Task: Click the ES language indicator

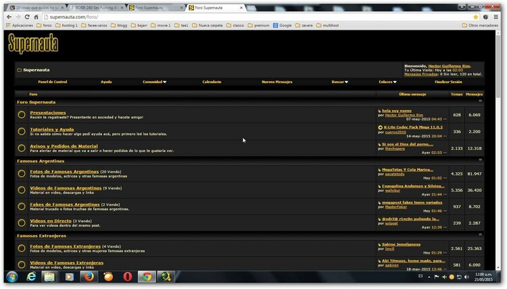Action: 420,276
